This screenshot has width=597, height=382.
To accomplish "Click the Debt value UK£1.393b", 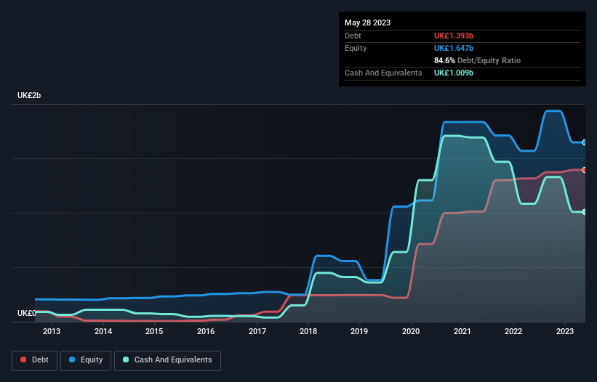I will 454,36.
